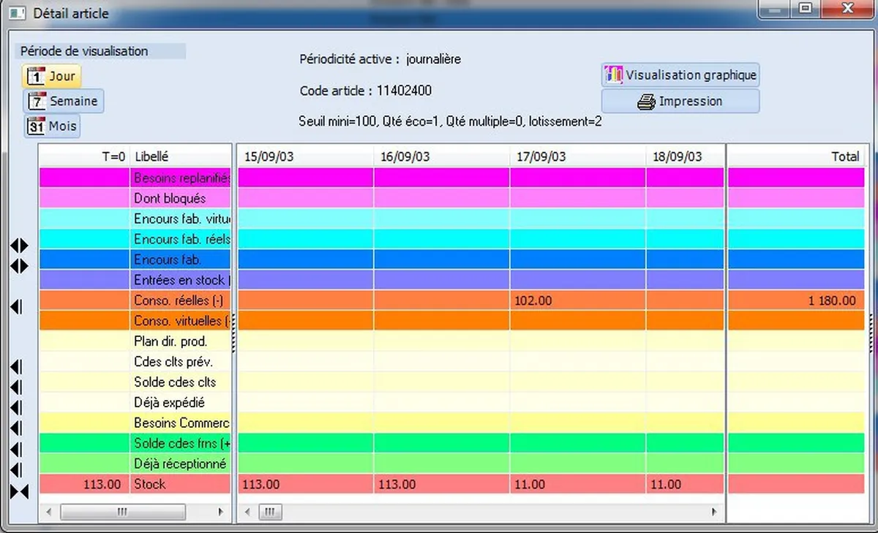Viewport: 878px width, 533px height.
Task: Click double-arrow icon beside Encours fab. row
Action: pos(20,266)
